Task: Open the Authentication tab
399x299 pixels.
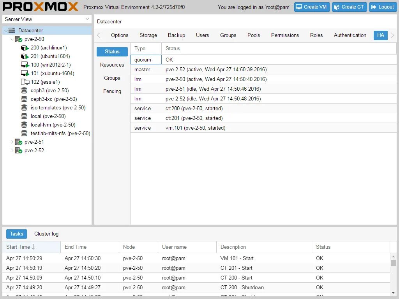Action: [x=350, y=35]
